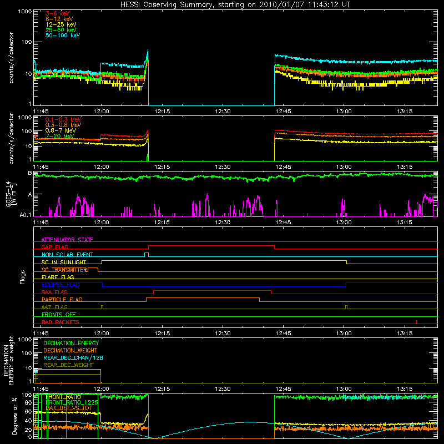Select the 25-50 keV legend label
The height and width of the screenshot is (444, 444).
(x=61, y=30)
